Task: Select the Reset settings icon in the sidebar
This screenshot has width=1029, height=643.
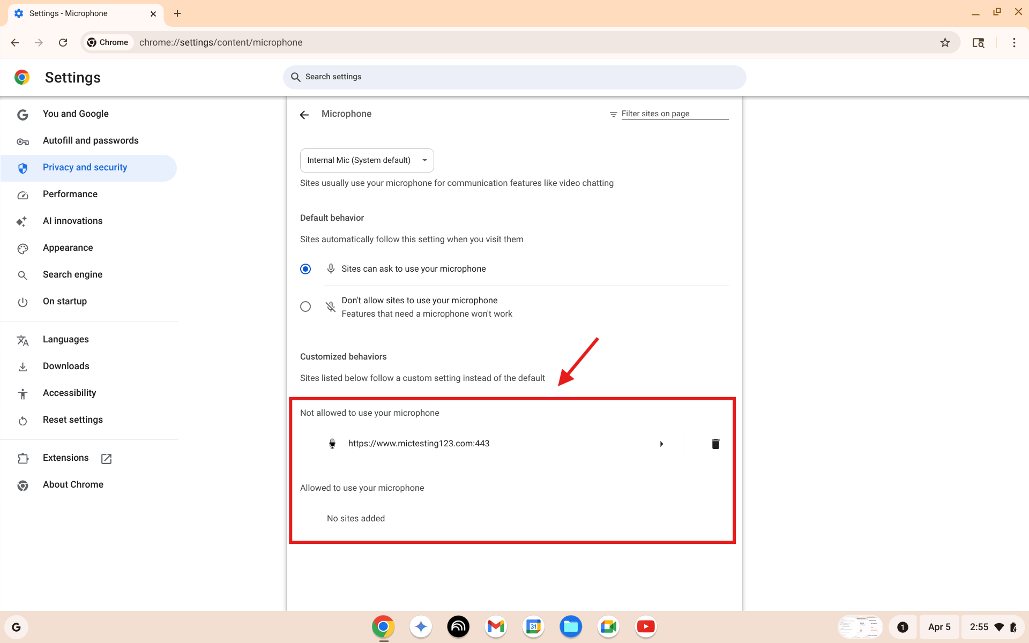Action: coord(23,421)
